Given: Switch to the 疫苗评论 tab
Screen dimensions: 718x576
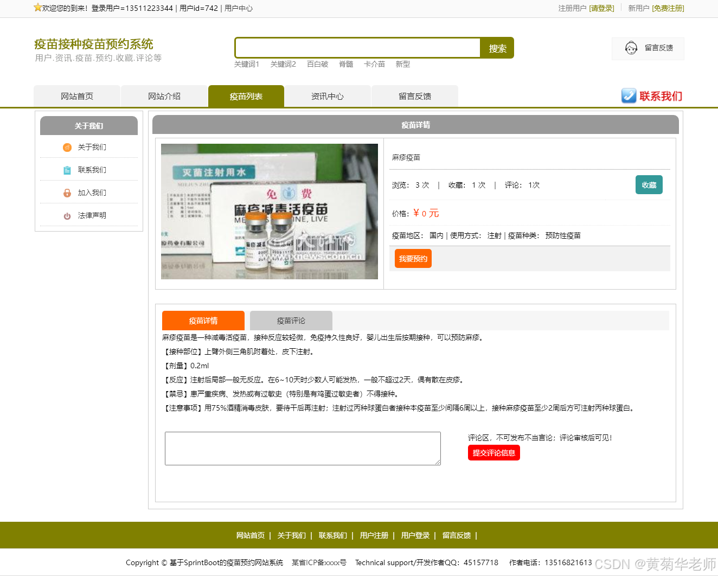Looking at the screenshot, I should (x=291, y=321).
